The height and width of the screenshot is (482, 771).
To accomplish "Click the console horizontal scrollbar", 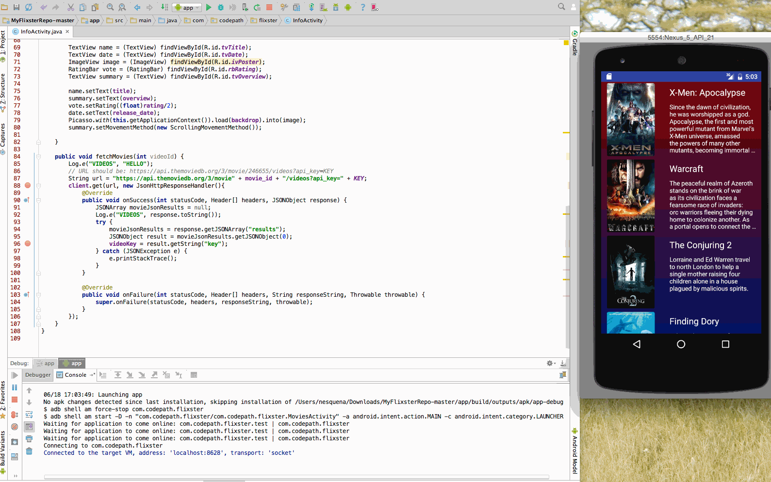I will click(296, 477).
